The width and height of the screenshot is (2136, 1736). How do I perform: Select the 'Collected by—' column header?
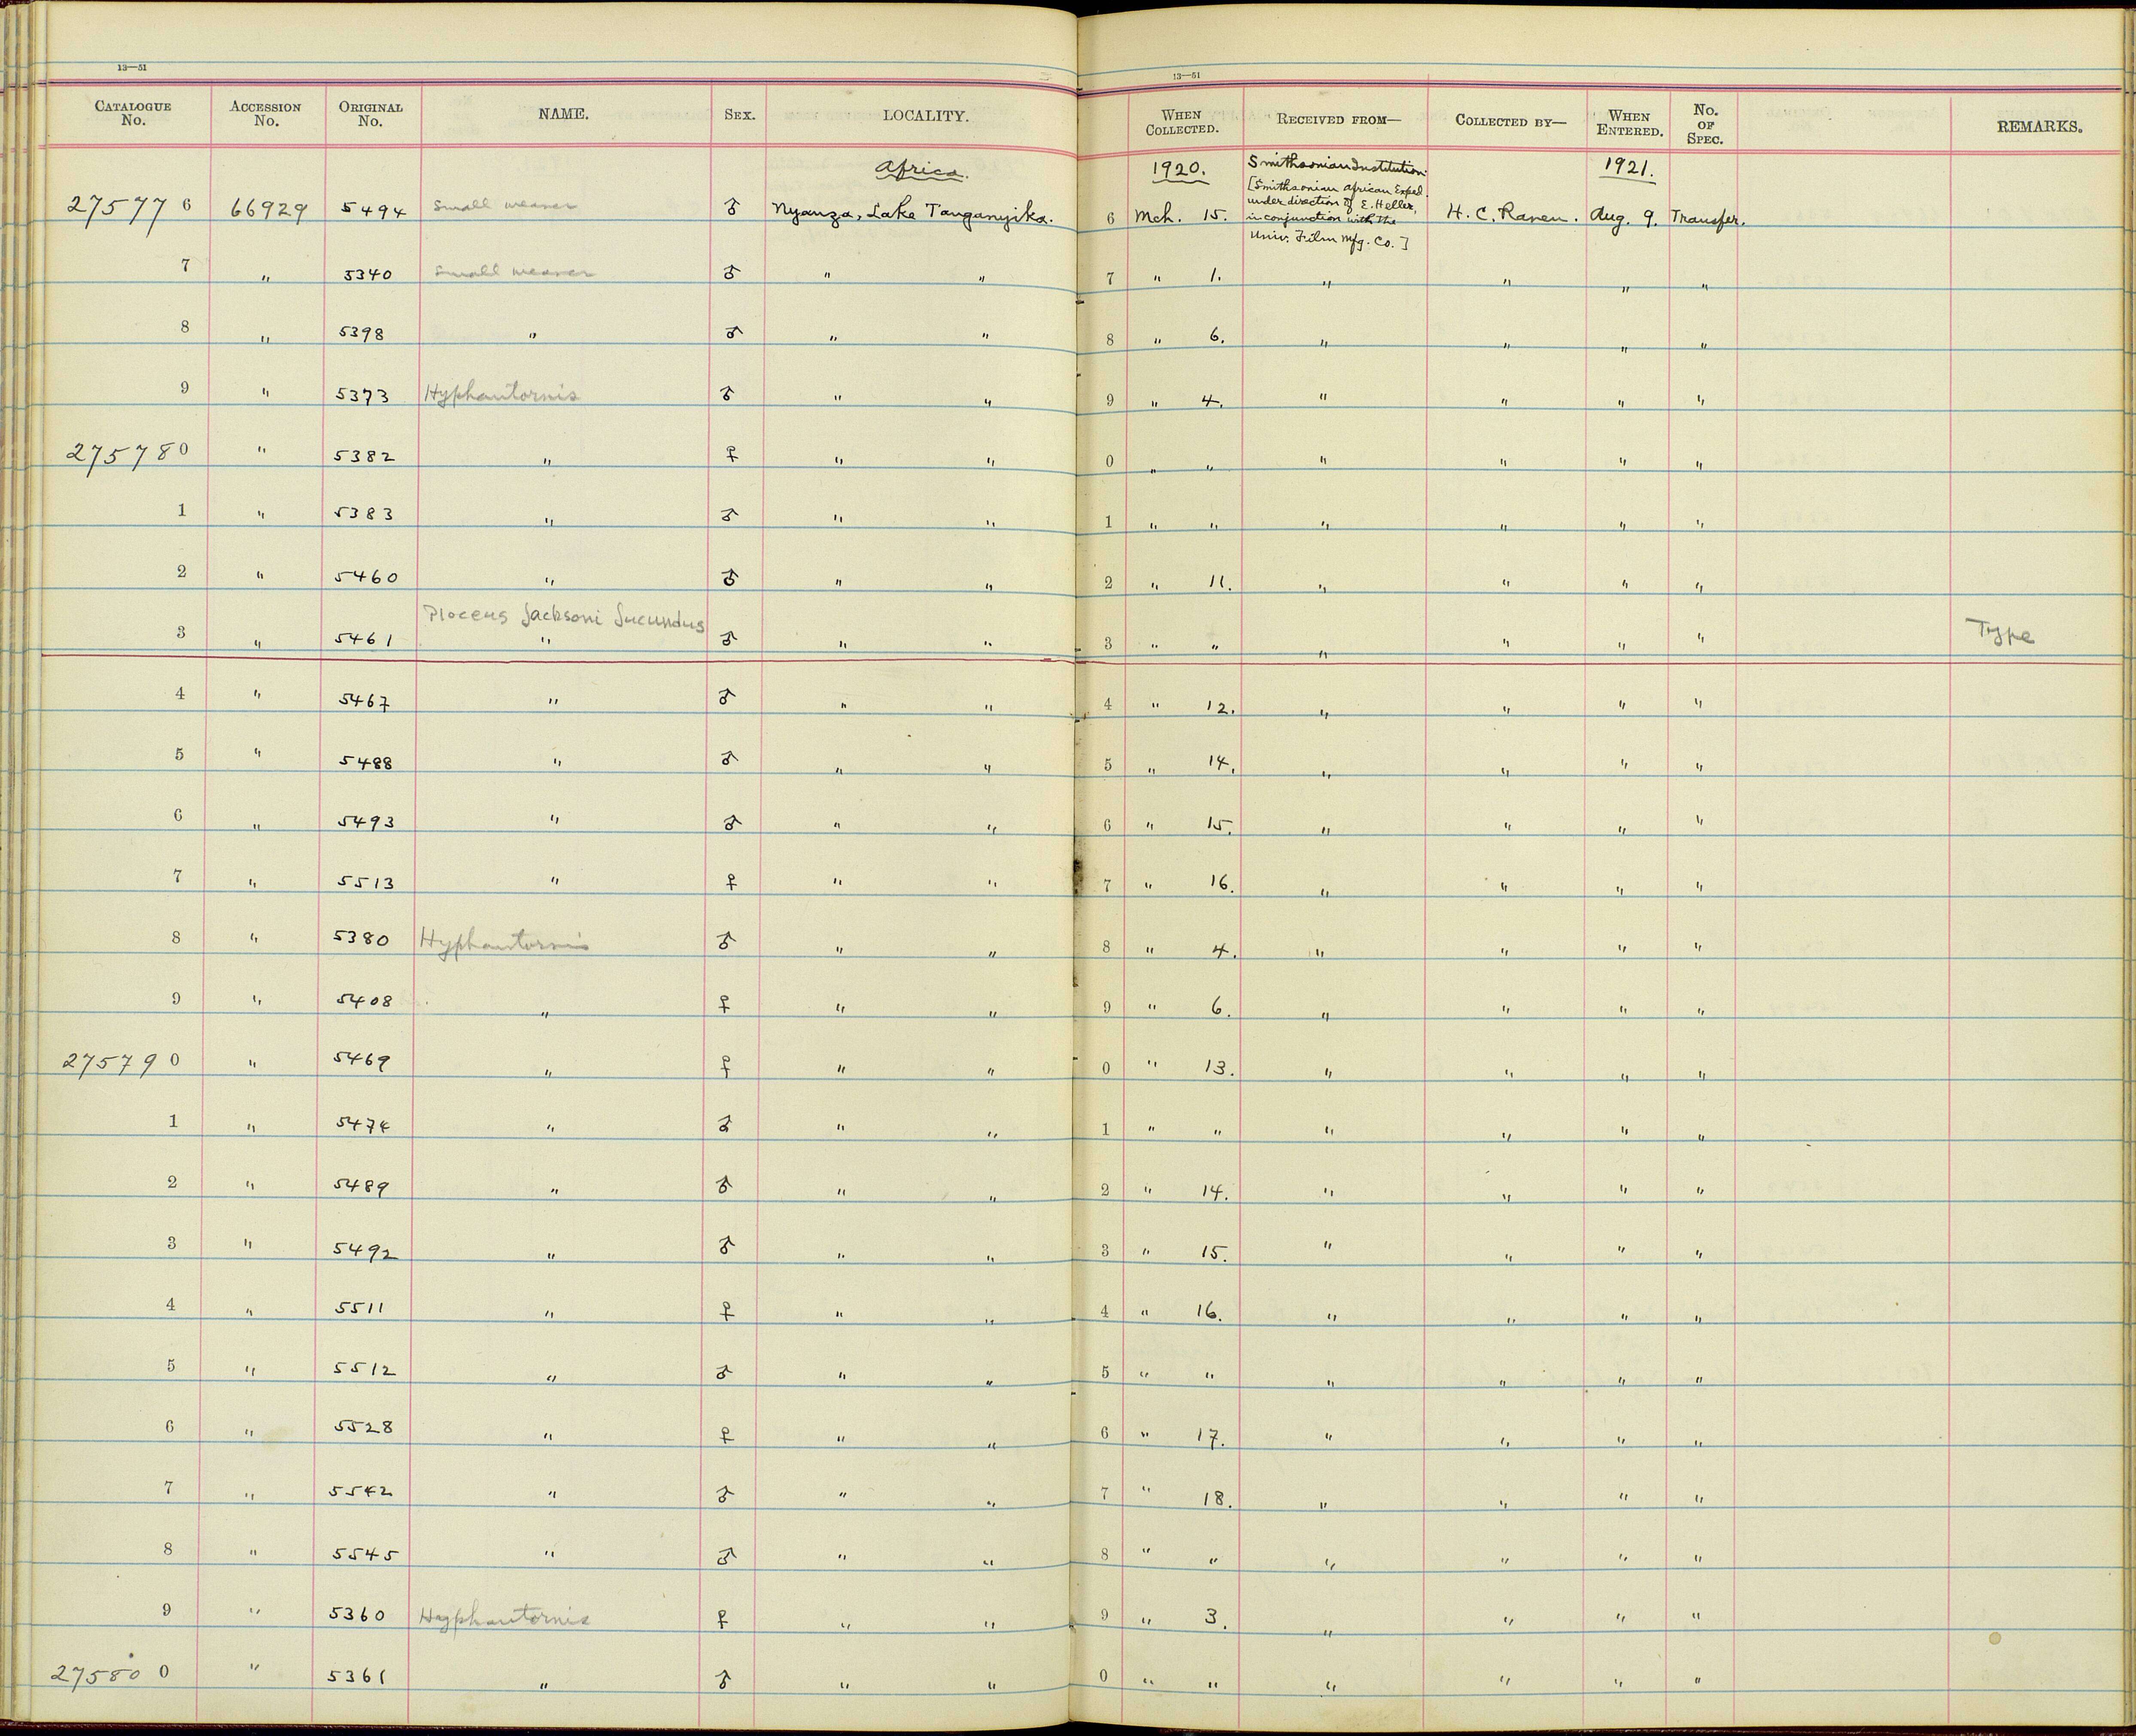tap(1510, 121)
